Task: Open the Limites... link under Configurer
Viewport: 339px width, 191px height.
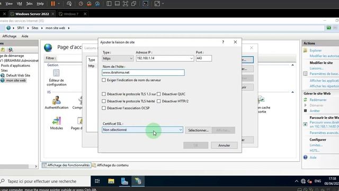Action: pyautogui.click(x=316, y=145)
